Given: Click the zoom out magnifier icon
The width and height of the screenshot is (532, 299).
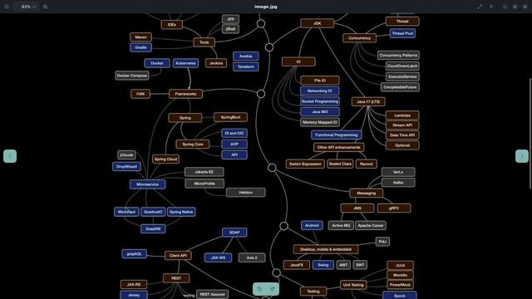Looking at the screenshot, I should point(7,7).
